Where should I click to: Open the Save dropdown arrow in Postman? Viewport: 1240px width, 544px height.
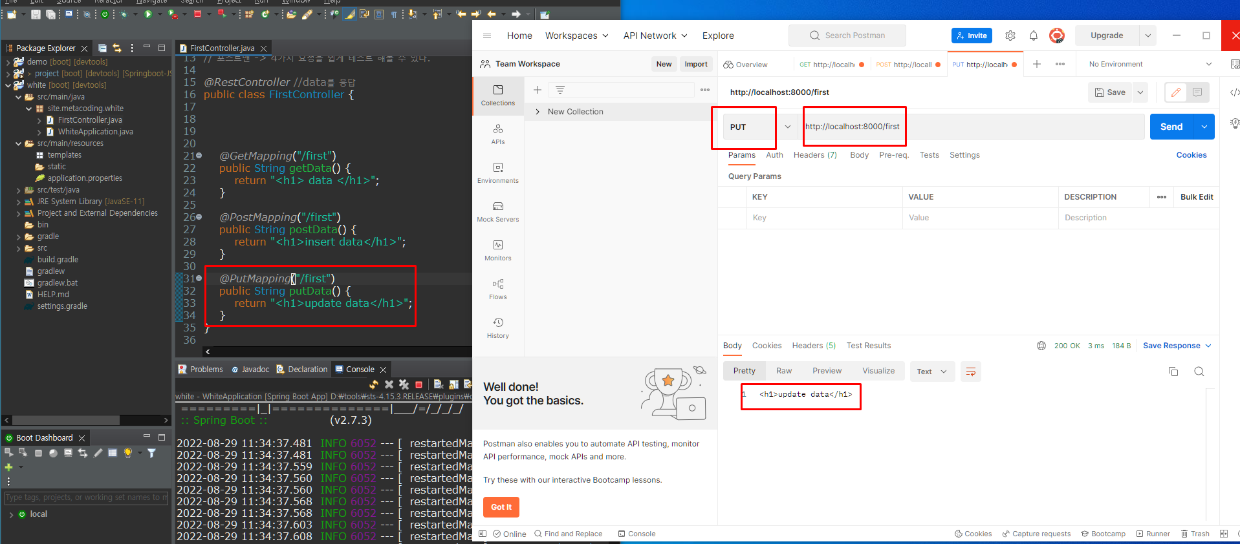pyautogui.click(x=1140, y=92)
